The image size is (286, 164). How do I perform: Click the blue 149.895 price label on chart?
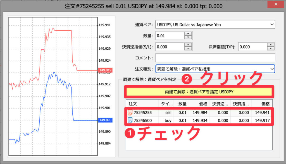(x=105, y=120)
